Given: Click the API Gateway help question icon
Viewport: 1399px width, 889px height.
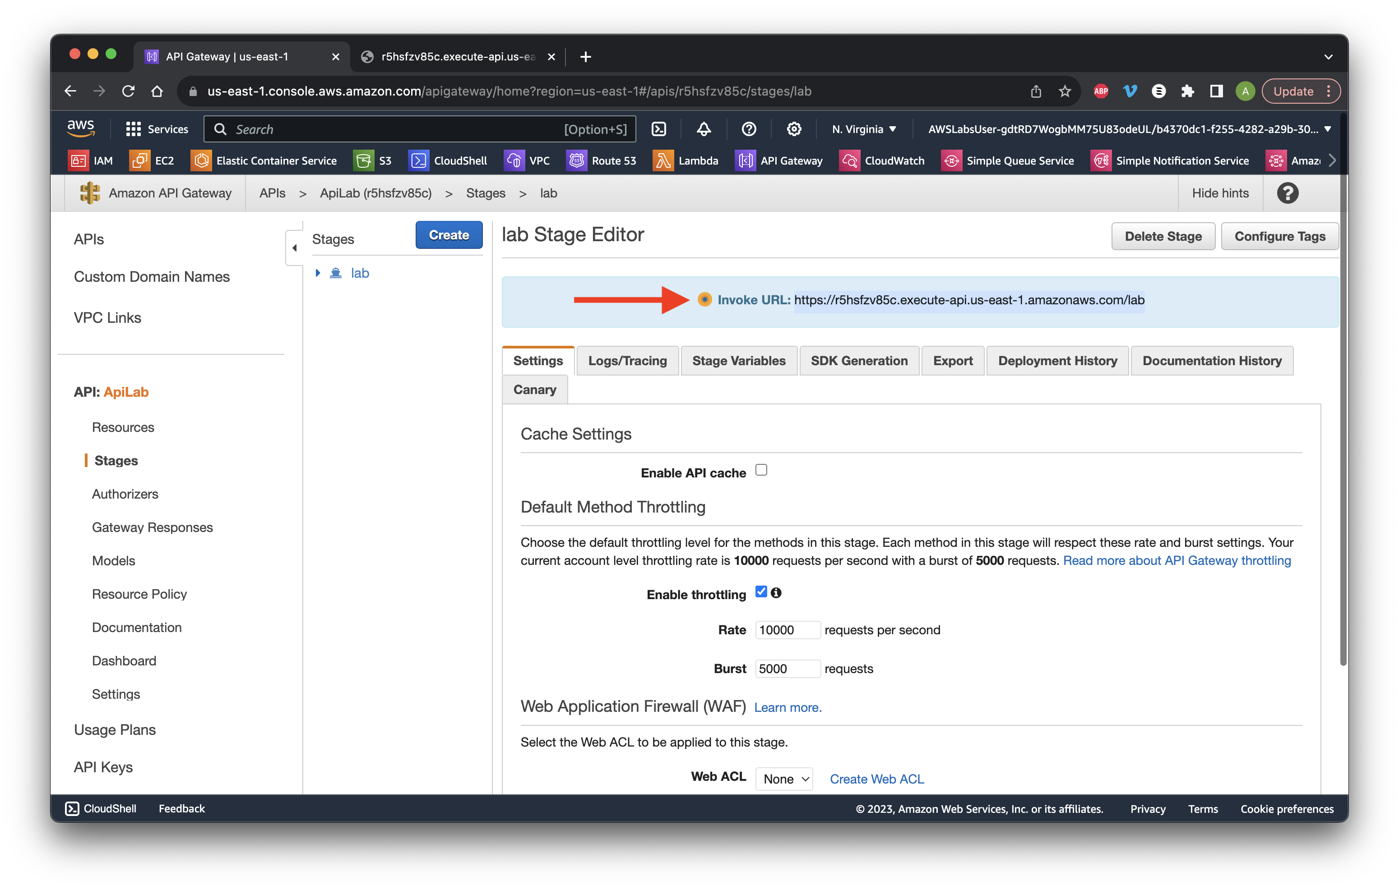Looking at the screenshot, I should 1288,193.
